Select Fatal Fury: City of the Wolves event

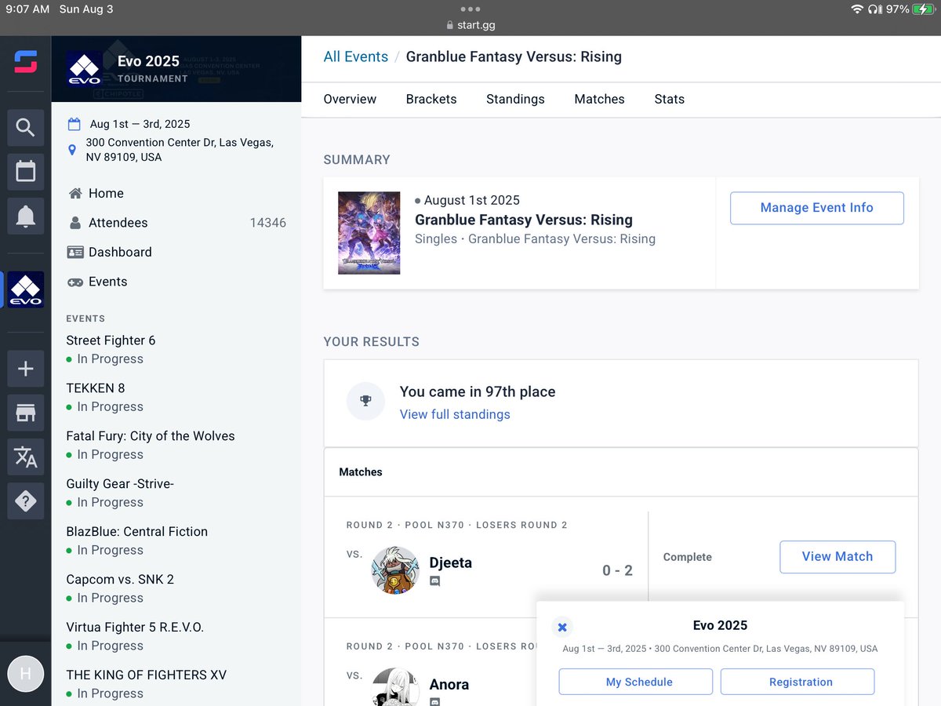click(x=151, y=436)
